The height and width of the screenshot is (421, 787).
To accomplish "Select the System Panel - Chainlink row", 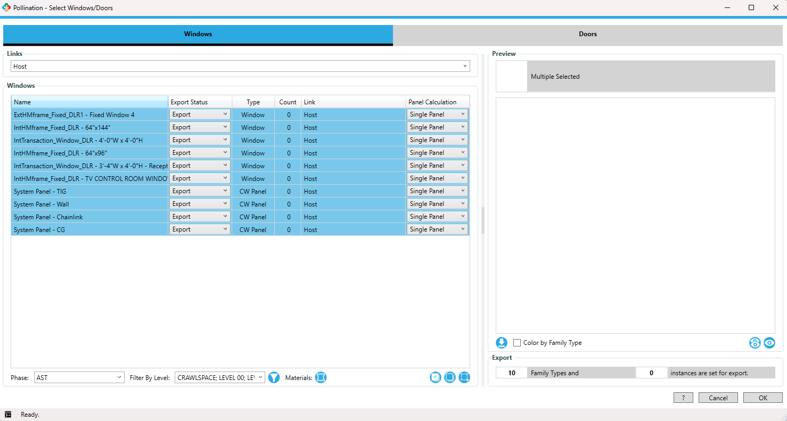I will (89, 217).
